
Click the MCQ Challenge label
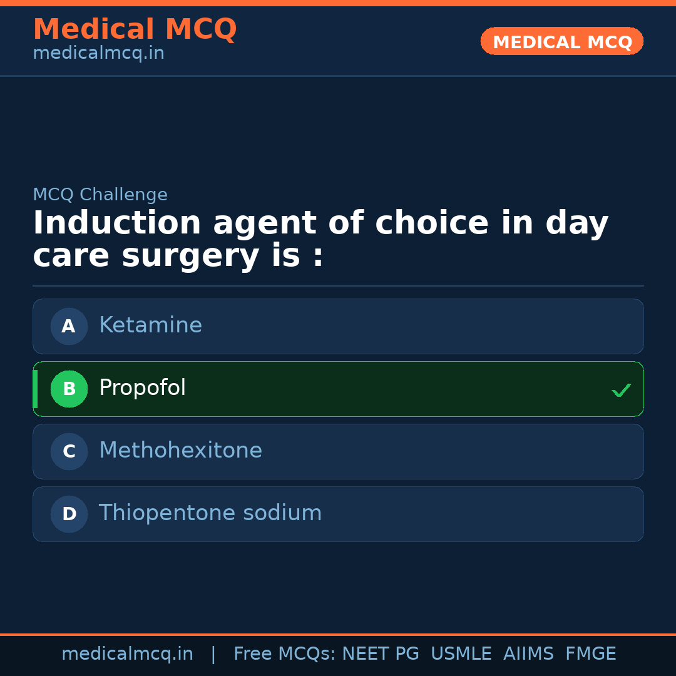click(x=100, y=195)
